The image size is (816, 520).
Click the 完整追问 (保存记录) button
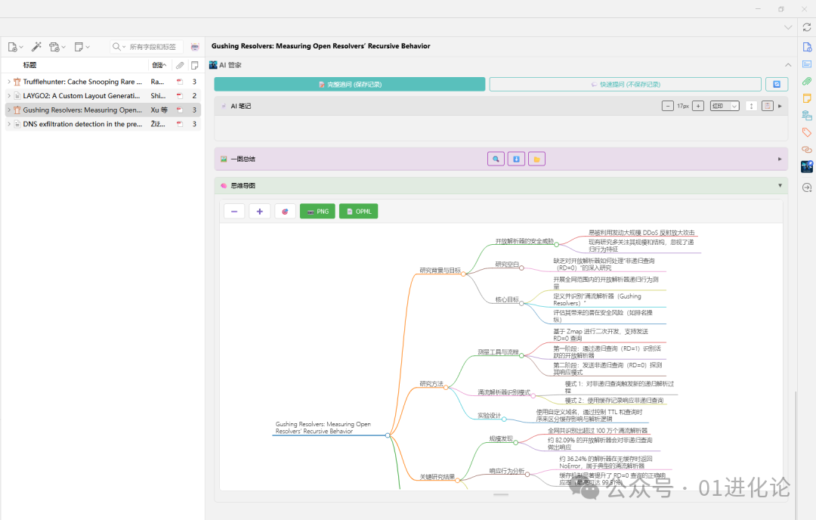[350, 85]
